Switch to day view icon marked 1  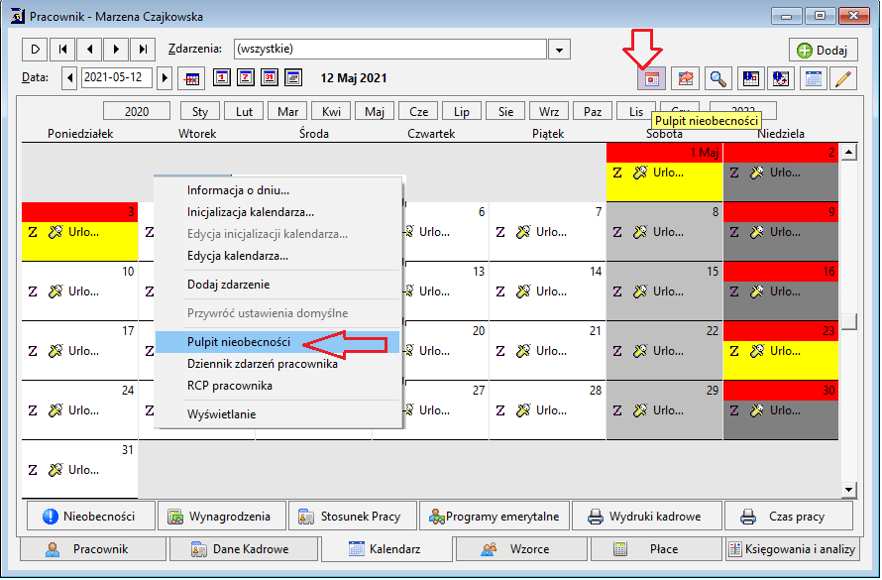[x=222, y=77]
